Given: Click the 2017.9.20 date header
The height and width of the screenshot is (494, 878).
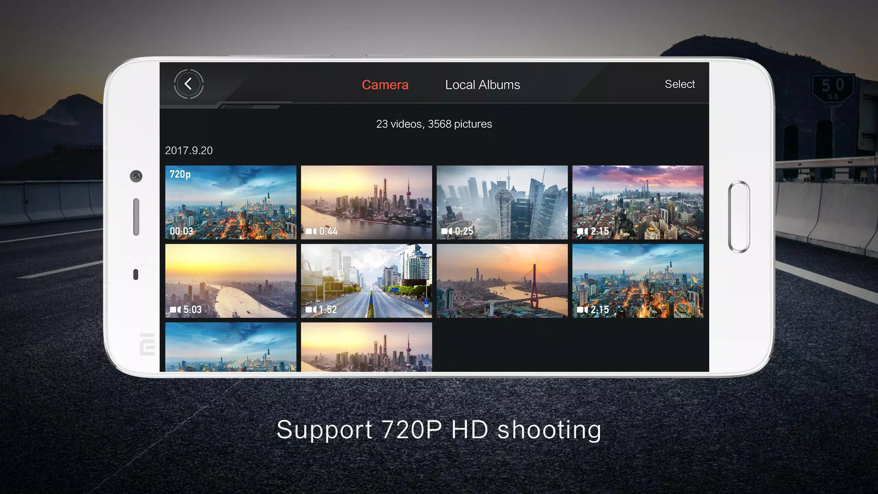Looking at the screenshot, I should click(x=189, y=150).
